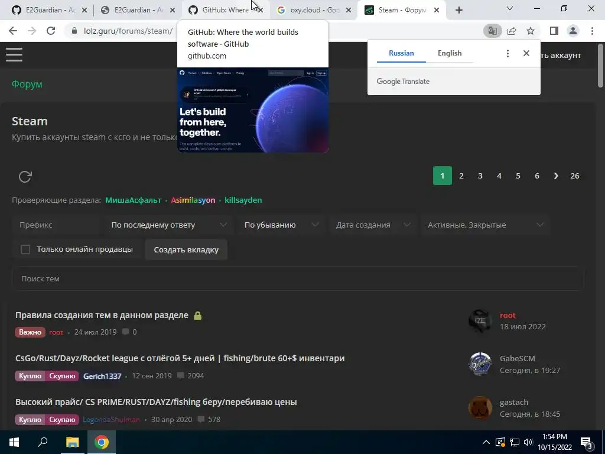
Task: Open 'По последнему ответу' sort dropdown
Action: coord(168,225)
